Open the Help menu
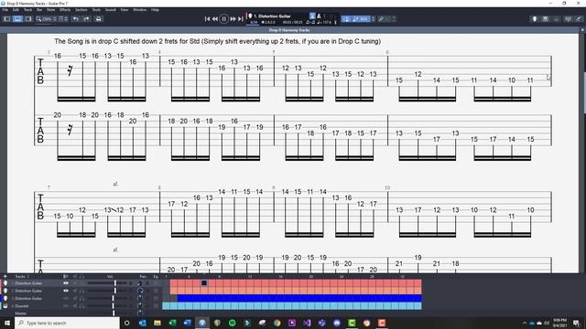The height and width of the screenshot is (329, 586). click(x=155, y=10)
